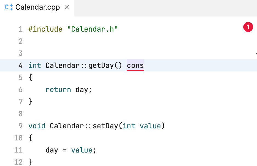Click line number 4 in the gutter

[20, 65]
